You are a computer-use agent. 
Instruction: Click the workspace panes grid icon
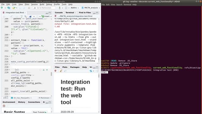pos(66,8)
